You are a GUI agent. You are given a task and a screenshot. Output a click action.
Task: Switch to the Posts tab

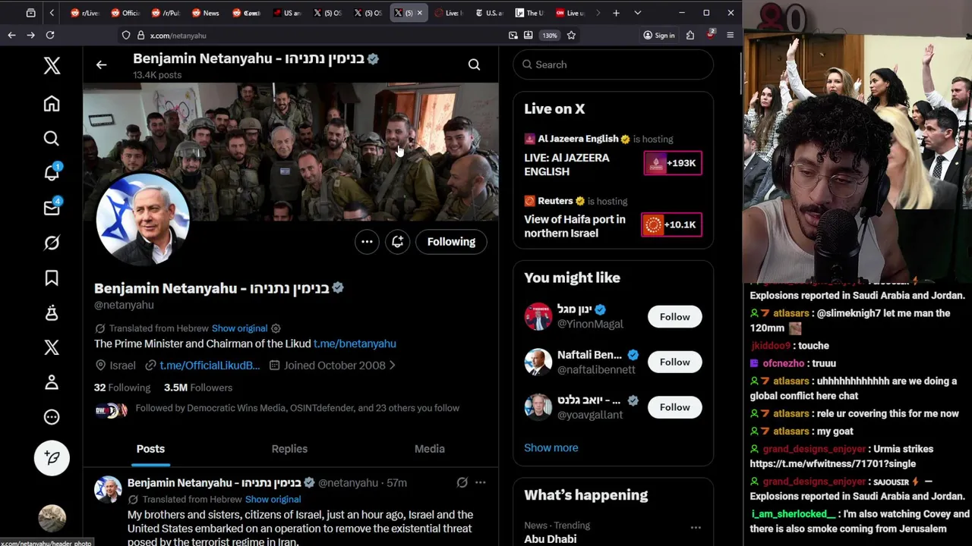click(x=150, y=449)
